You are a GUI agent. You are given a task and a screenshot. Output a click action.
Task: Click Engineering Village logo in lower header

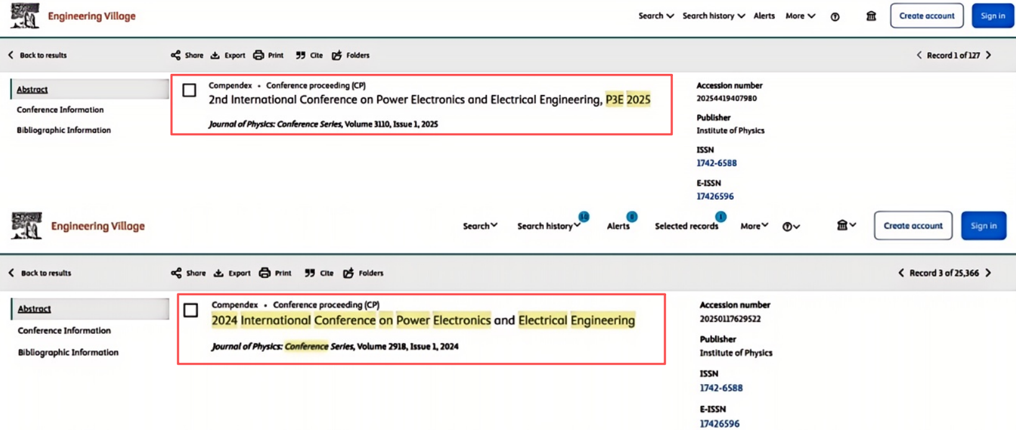point(78,226)
